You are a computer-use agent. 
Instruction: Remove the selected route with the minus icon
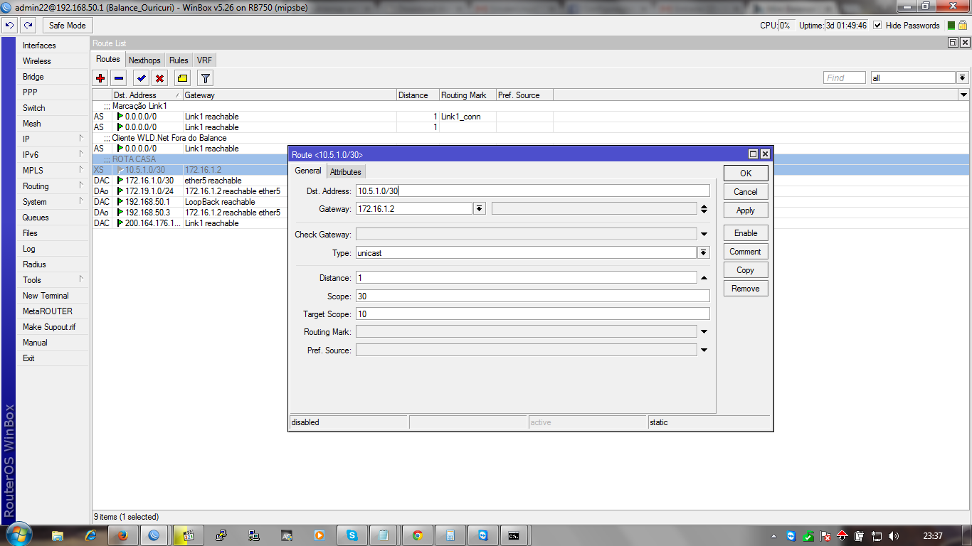119,78
